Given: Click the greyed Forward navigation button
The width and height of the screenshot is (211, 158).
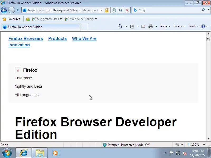Looking at the screenshot, I should [12, 10].
